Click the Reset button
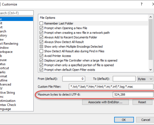Viewport: 154px width, 125px height. (142, 102)
